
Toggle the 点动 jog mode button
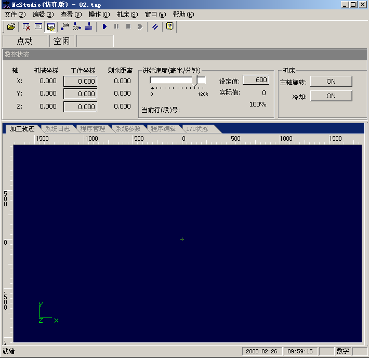coord(25,41)
